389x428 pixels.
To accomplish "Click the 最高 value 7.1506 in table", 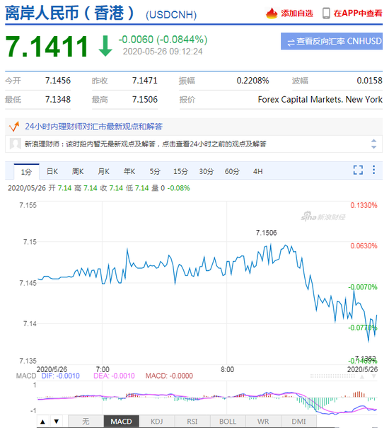I will coord(145,99).
